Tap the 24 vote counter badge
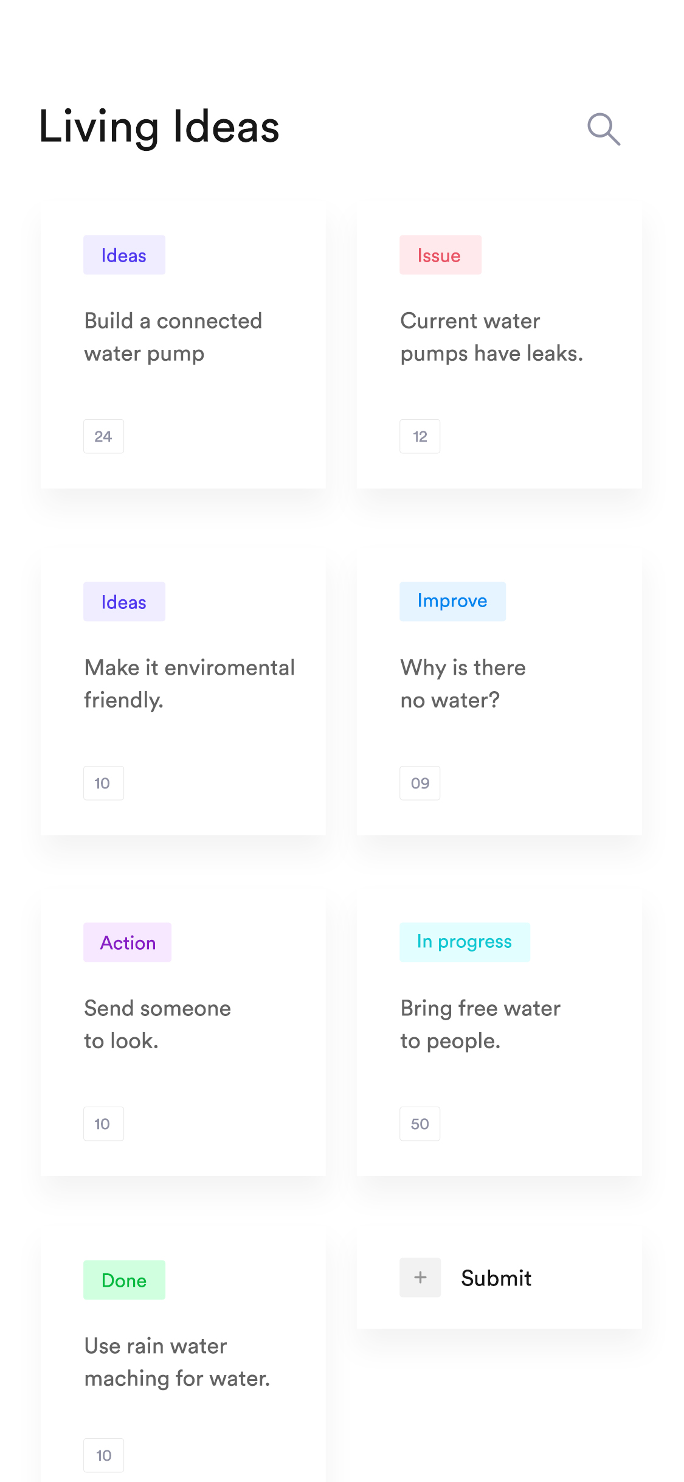The image size is (684, 1482). [103, 436]
